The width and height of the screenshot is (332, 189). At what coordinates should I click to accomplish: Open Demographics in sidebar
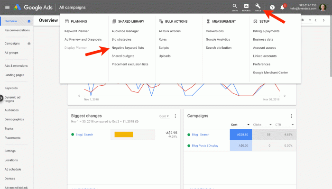(x=14, y=119)
